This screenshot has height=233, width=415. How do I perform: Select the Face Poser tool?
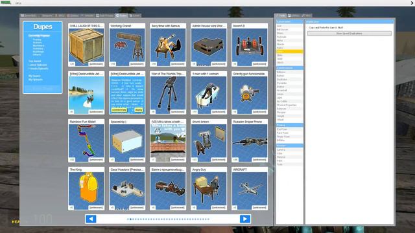tap(289, 133)
